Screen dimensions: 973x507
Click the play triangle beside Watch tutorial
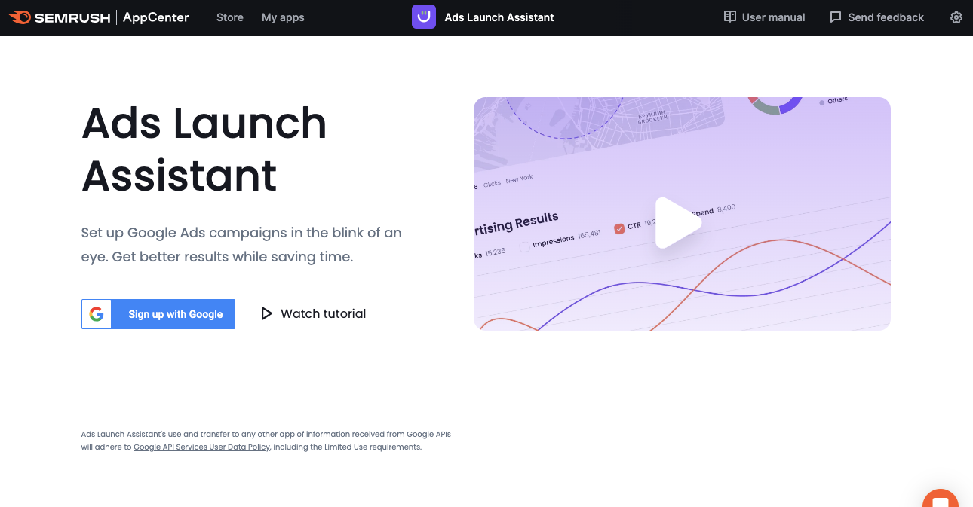click(x=266, y=313)
